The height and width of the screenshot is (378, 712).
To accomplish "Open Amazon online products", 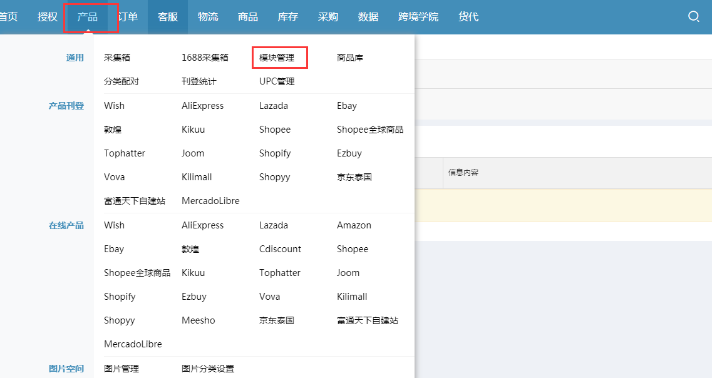I will point(354,225).
